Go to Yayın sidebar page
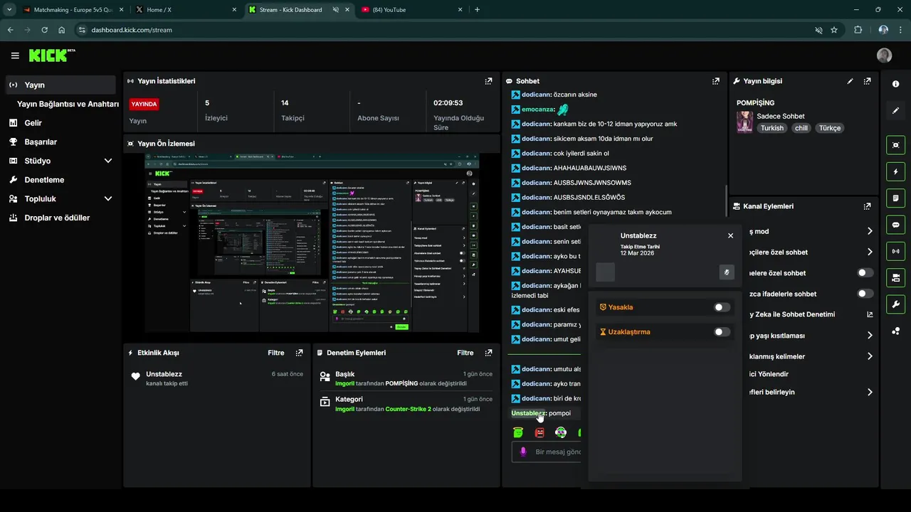Viewport: 911px width, 512px height. click(60, 85)
